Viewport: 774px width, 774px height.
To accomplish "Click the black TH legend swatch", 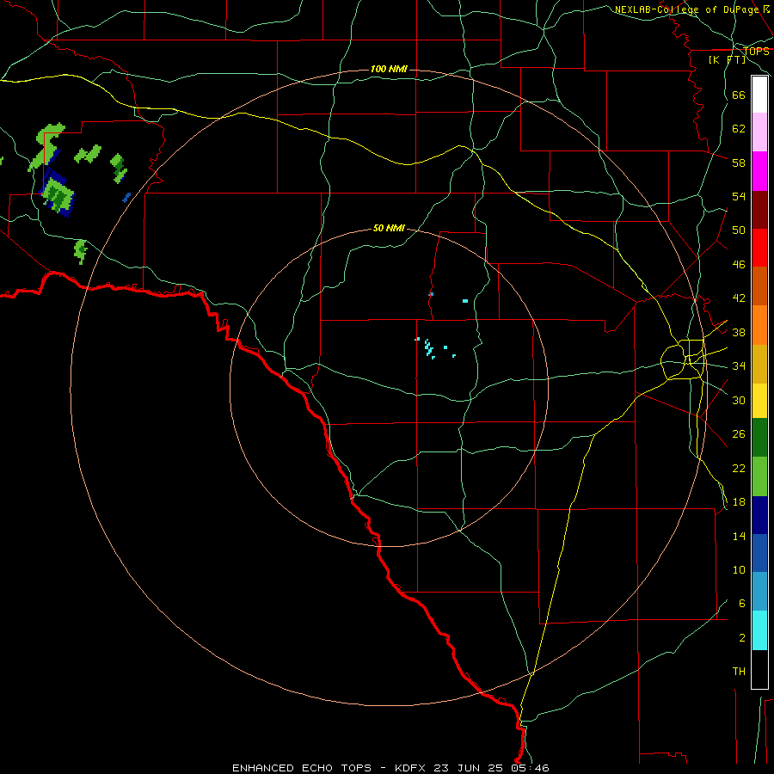I will coord(759,669).
